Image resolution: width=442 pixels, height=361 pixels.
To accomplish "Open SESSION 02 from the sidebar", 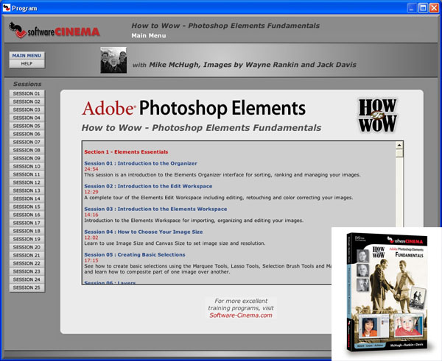I will (27, 101).
